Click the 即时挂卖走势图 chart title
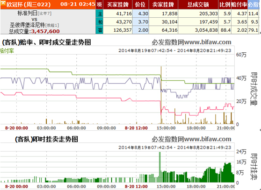 pos(47,139)
